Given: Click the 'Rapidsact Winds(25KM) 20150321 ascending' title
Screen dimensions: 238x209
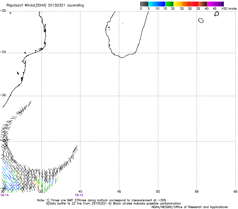Looking at the screenshot, I should [x=45, y=5].
